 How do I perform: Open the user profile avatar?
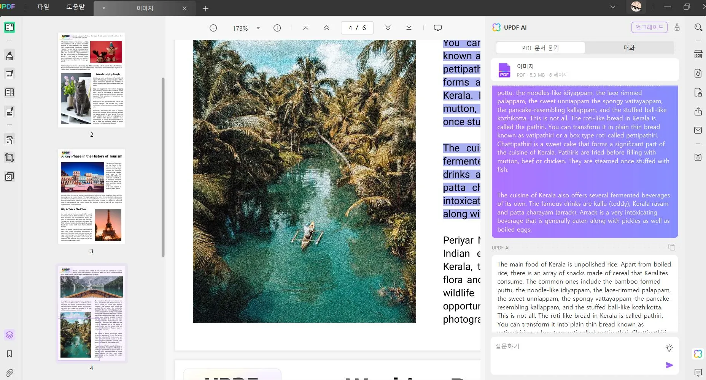click(x=636, y=7)
